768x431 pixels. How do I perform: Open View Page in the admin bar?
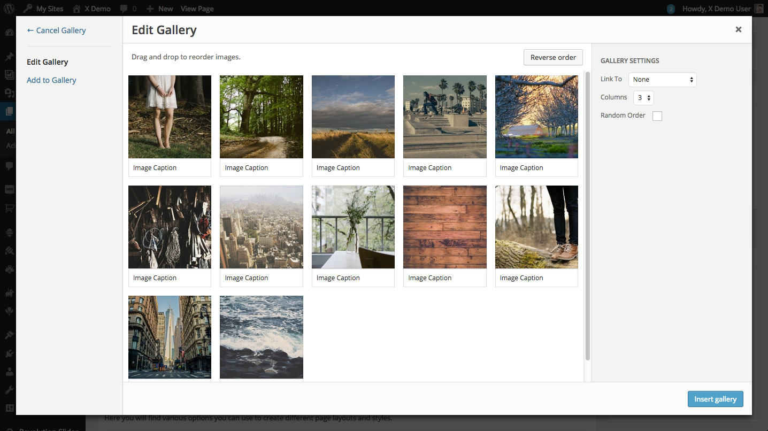point(197,9)
